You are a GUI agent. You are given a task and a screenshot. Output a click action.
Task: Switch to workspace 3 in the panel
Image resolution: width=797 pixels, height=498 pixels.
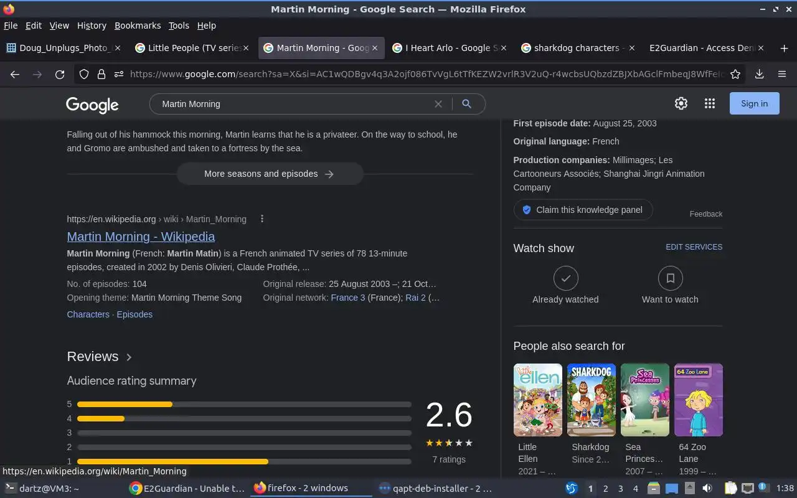(620, 489)
